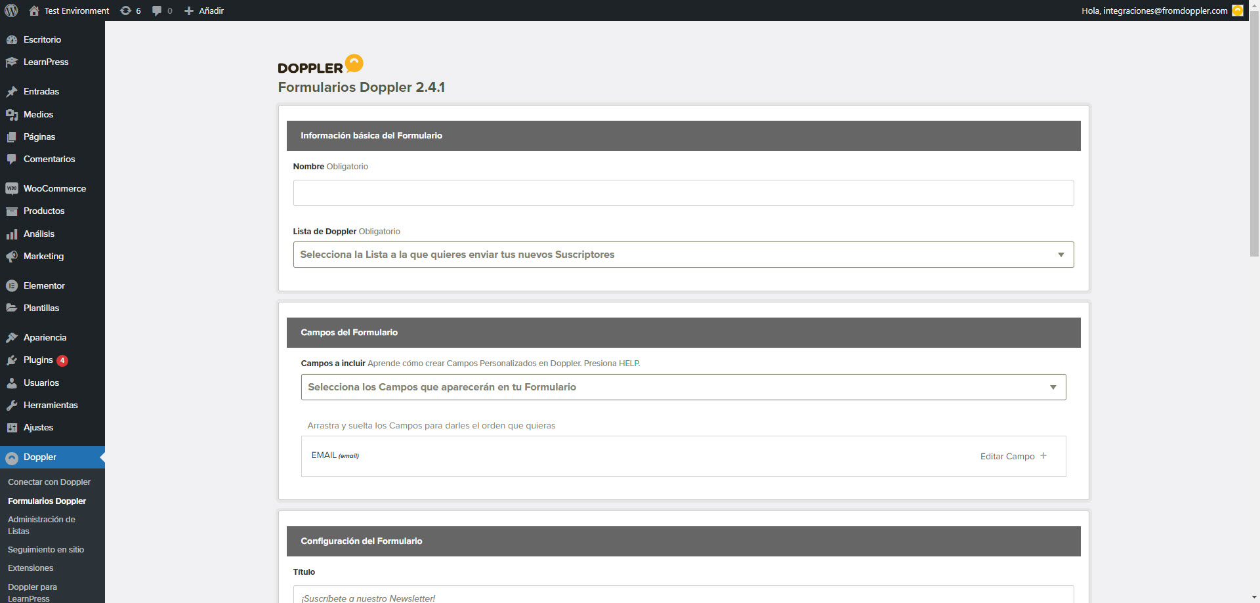Click the Test Environment site link

77,10
